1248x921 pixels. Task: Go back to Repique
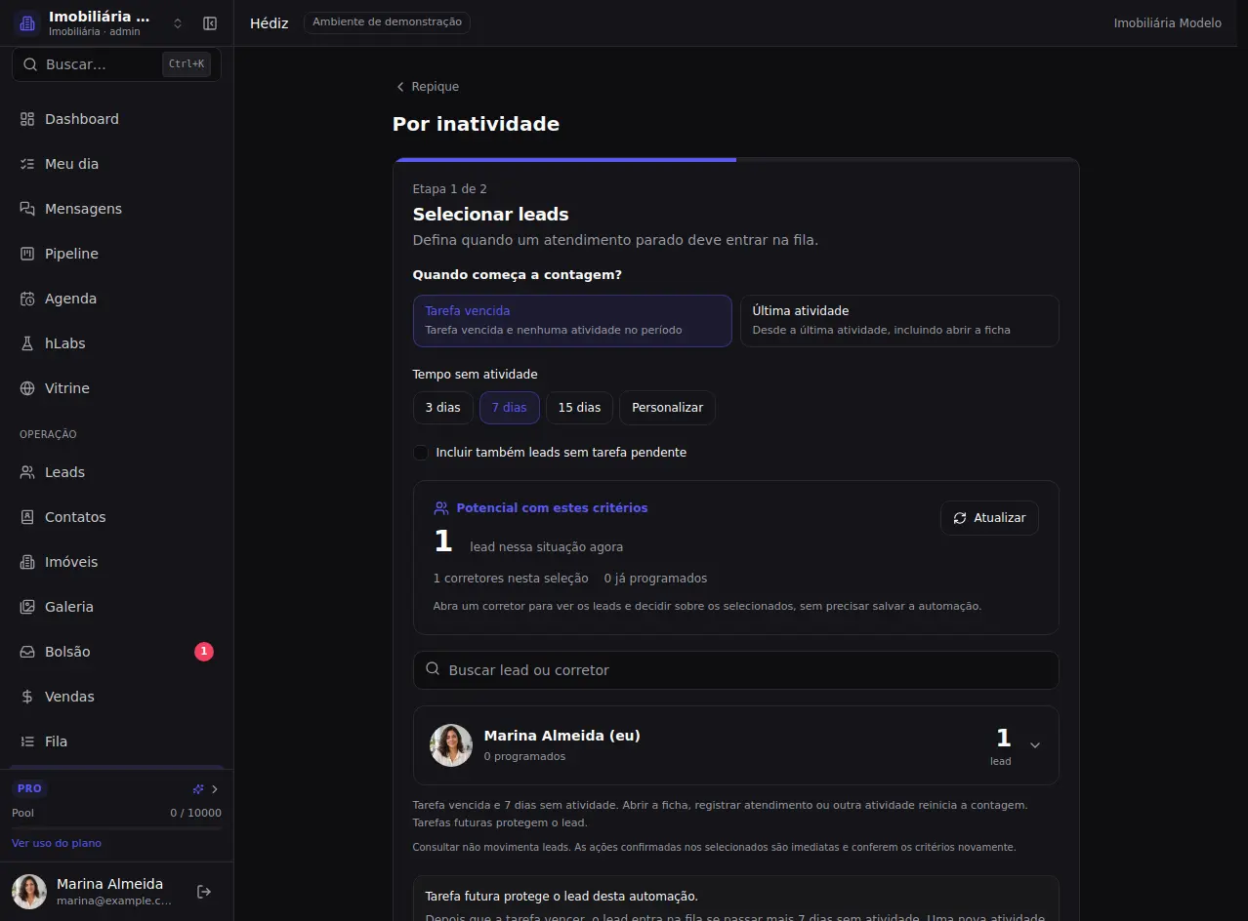coord(427,87)
